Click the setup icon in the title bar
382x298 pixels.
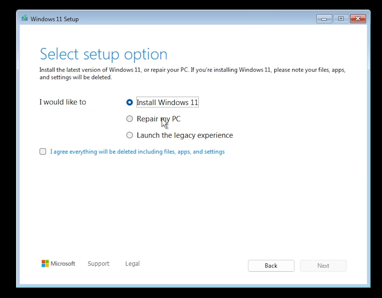coord(25,18)
